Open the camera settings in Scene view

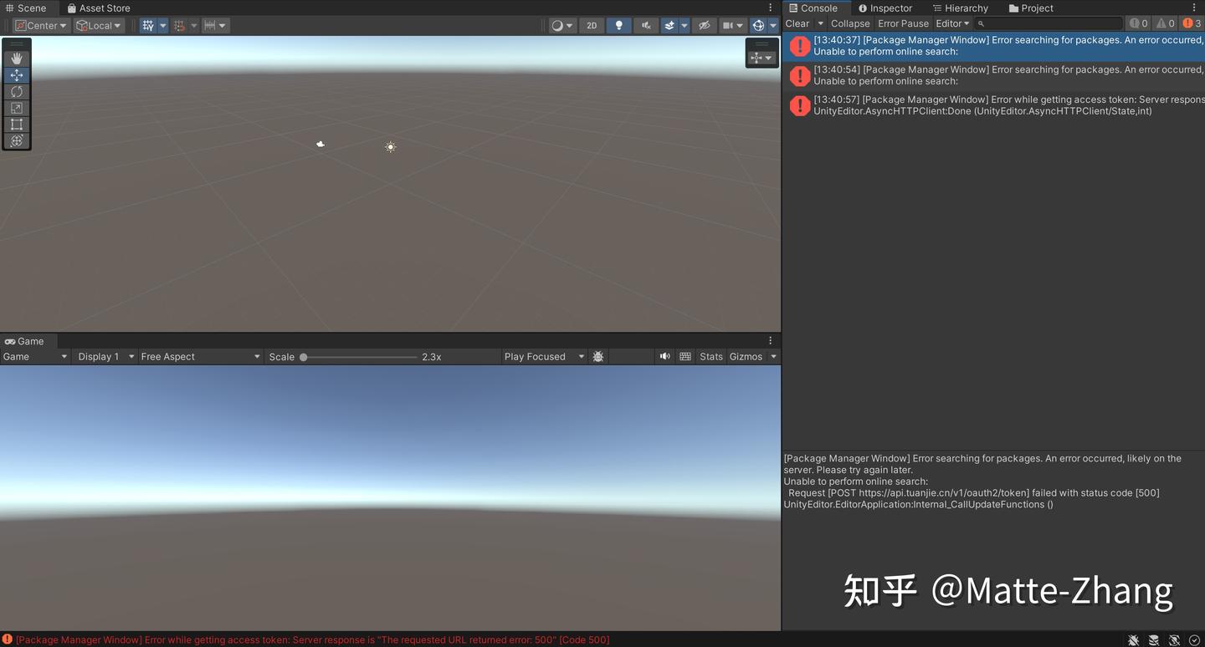(x=729, y=25)
